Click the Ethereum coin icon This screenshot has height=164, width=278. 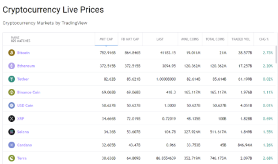tap(12, 66)
